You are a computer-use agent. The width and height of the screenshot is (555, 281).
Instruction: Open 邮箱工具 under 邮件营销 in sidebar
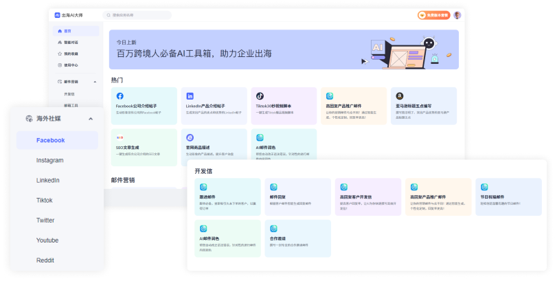(71, 105)
